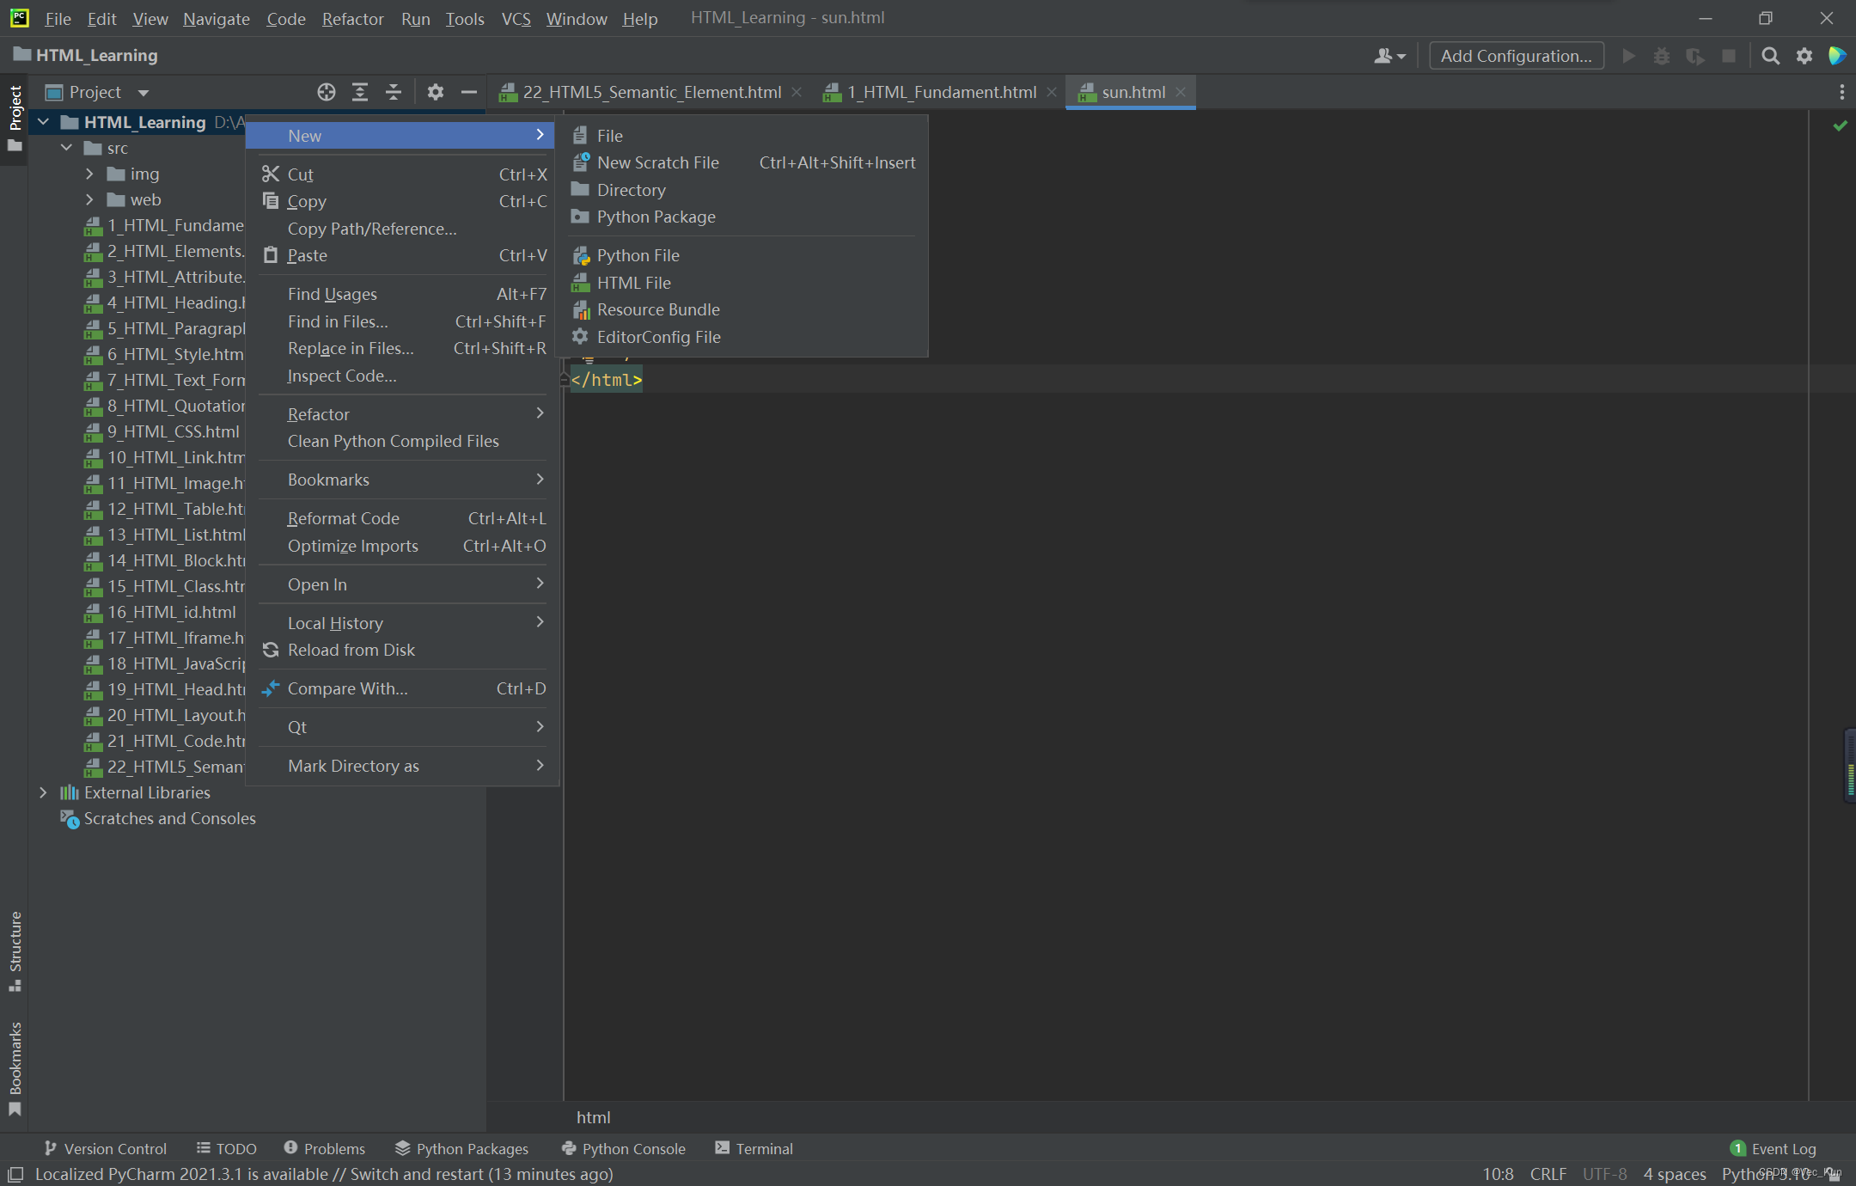Screen dimensions: 1856x1186
Task: Collapse the src folder in tree
Action: click(66, 148)
